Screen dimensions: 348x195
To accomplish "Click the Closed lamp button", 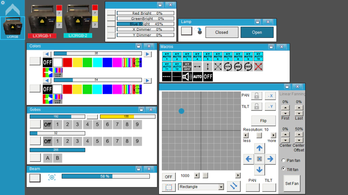I will coord(222,32).
